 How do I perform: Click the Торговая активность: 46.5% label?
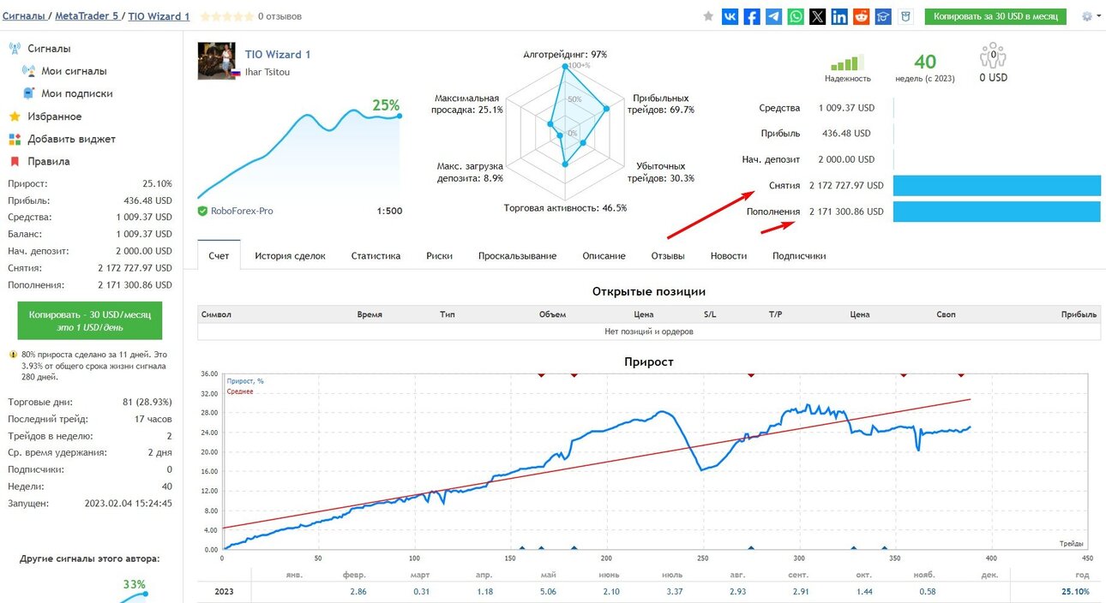point(565,207)
